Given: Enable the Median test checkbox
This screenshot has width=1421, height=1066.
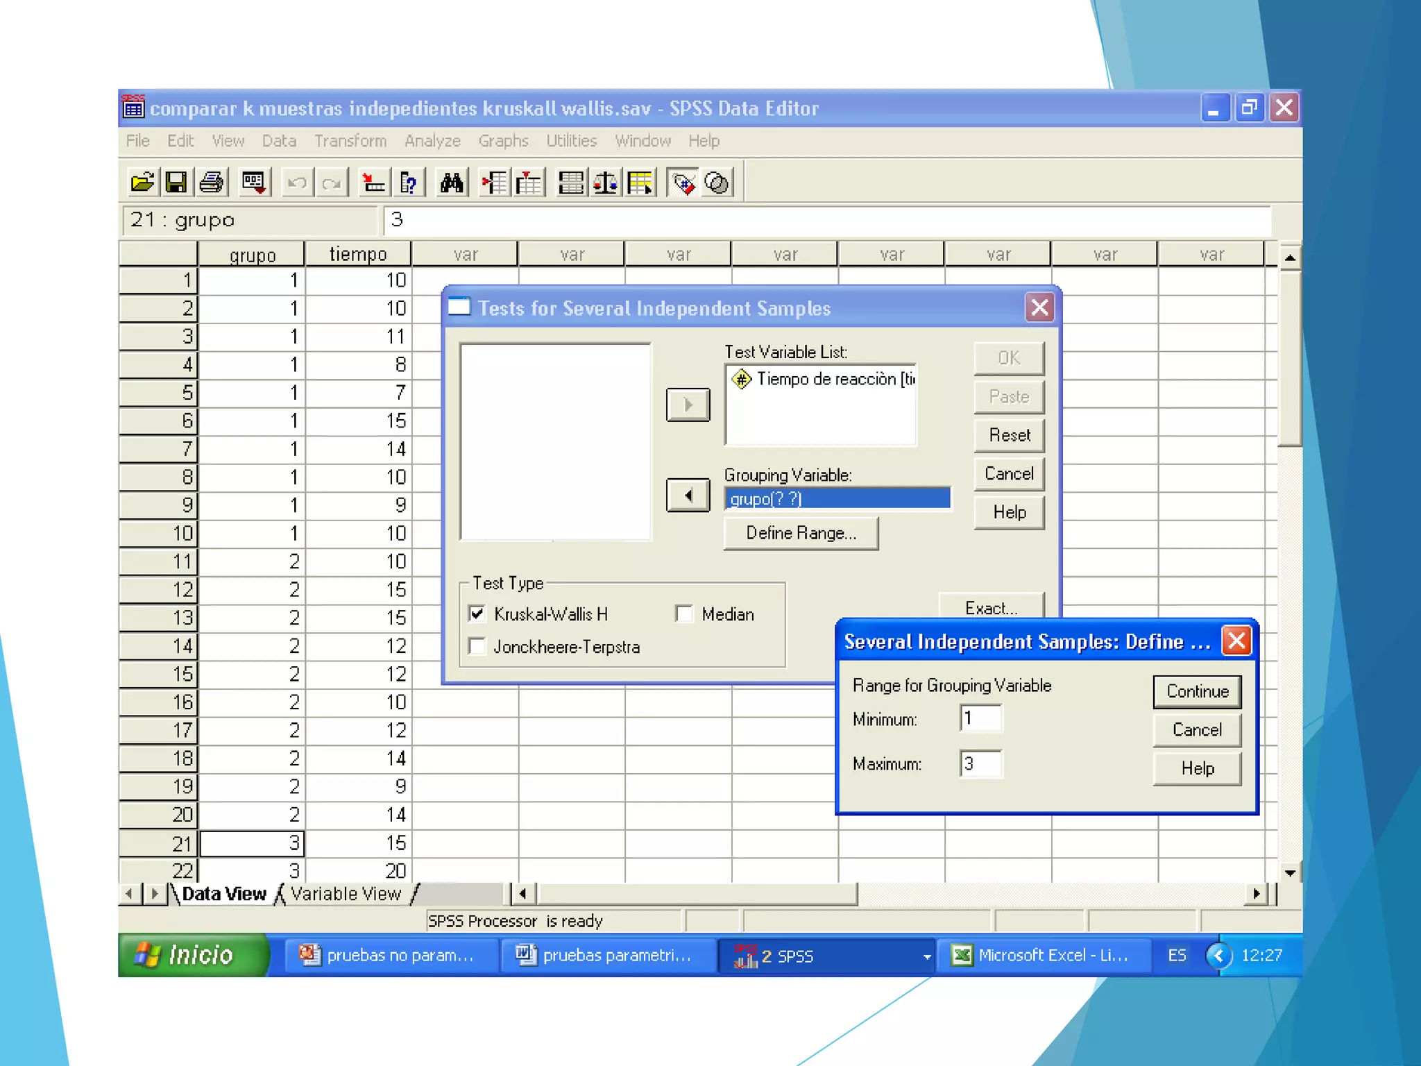Looking at the screenshot, I should [684, 614].
